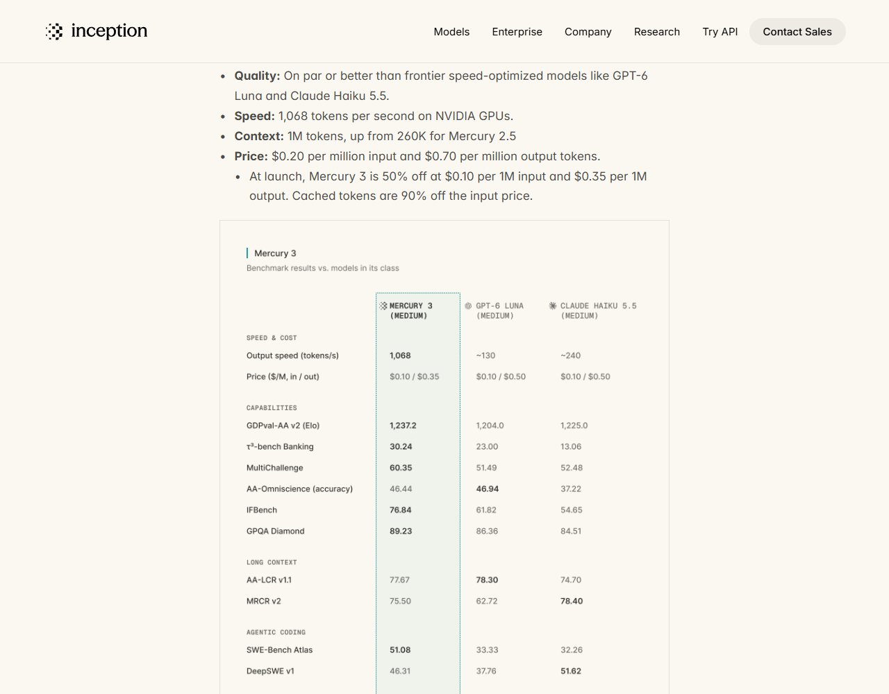Click the "AA-Omniscience (accuracy)" row label
The height and width of the screenshot is (694, 889).
pyautogui.click(x=299, y=489)
